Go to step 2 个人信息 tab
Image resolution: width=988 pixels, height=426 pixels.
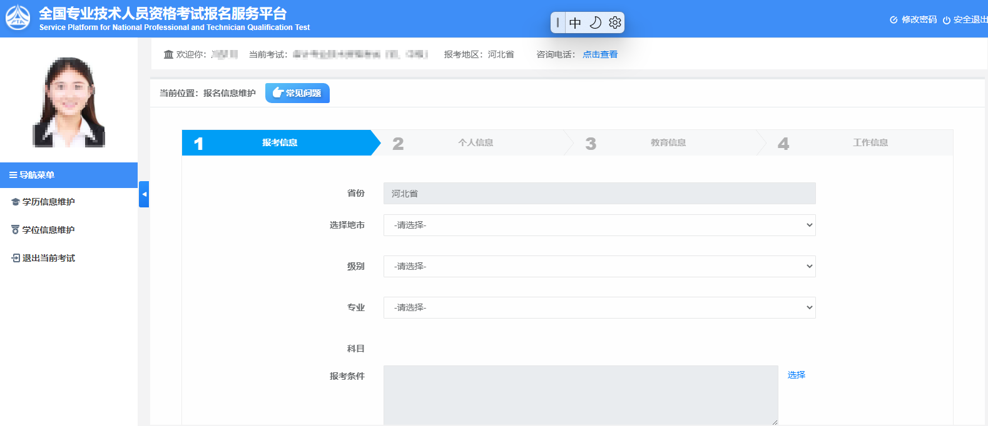(475, 142)
